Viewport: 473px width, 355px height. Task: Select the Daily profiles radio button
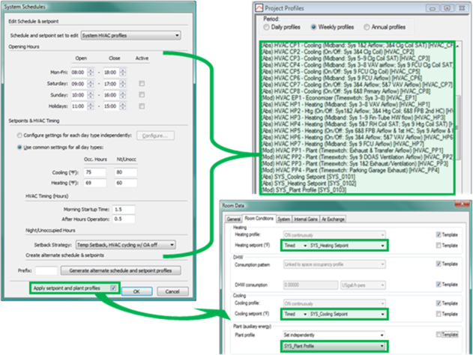[x=260, y=27]
